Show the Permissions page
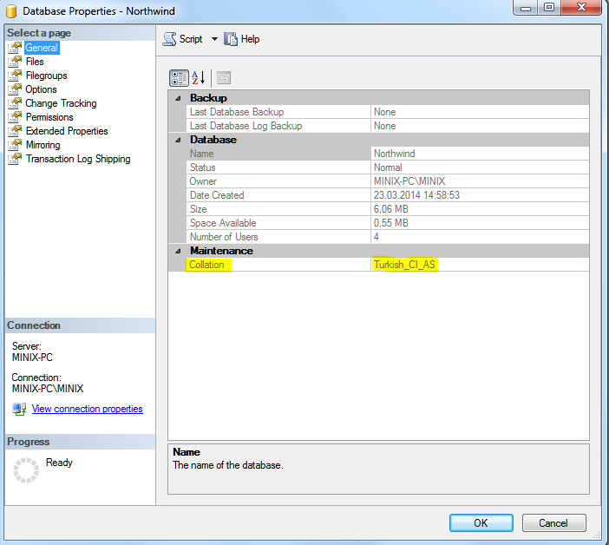Screen dimensions: 609x545 point(49,117)
